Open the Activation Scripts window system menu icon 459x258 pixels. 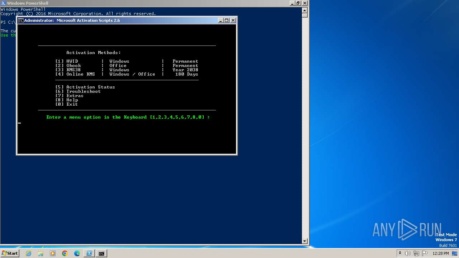click(x=21, y=20)
